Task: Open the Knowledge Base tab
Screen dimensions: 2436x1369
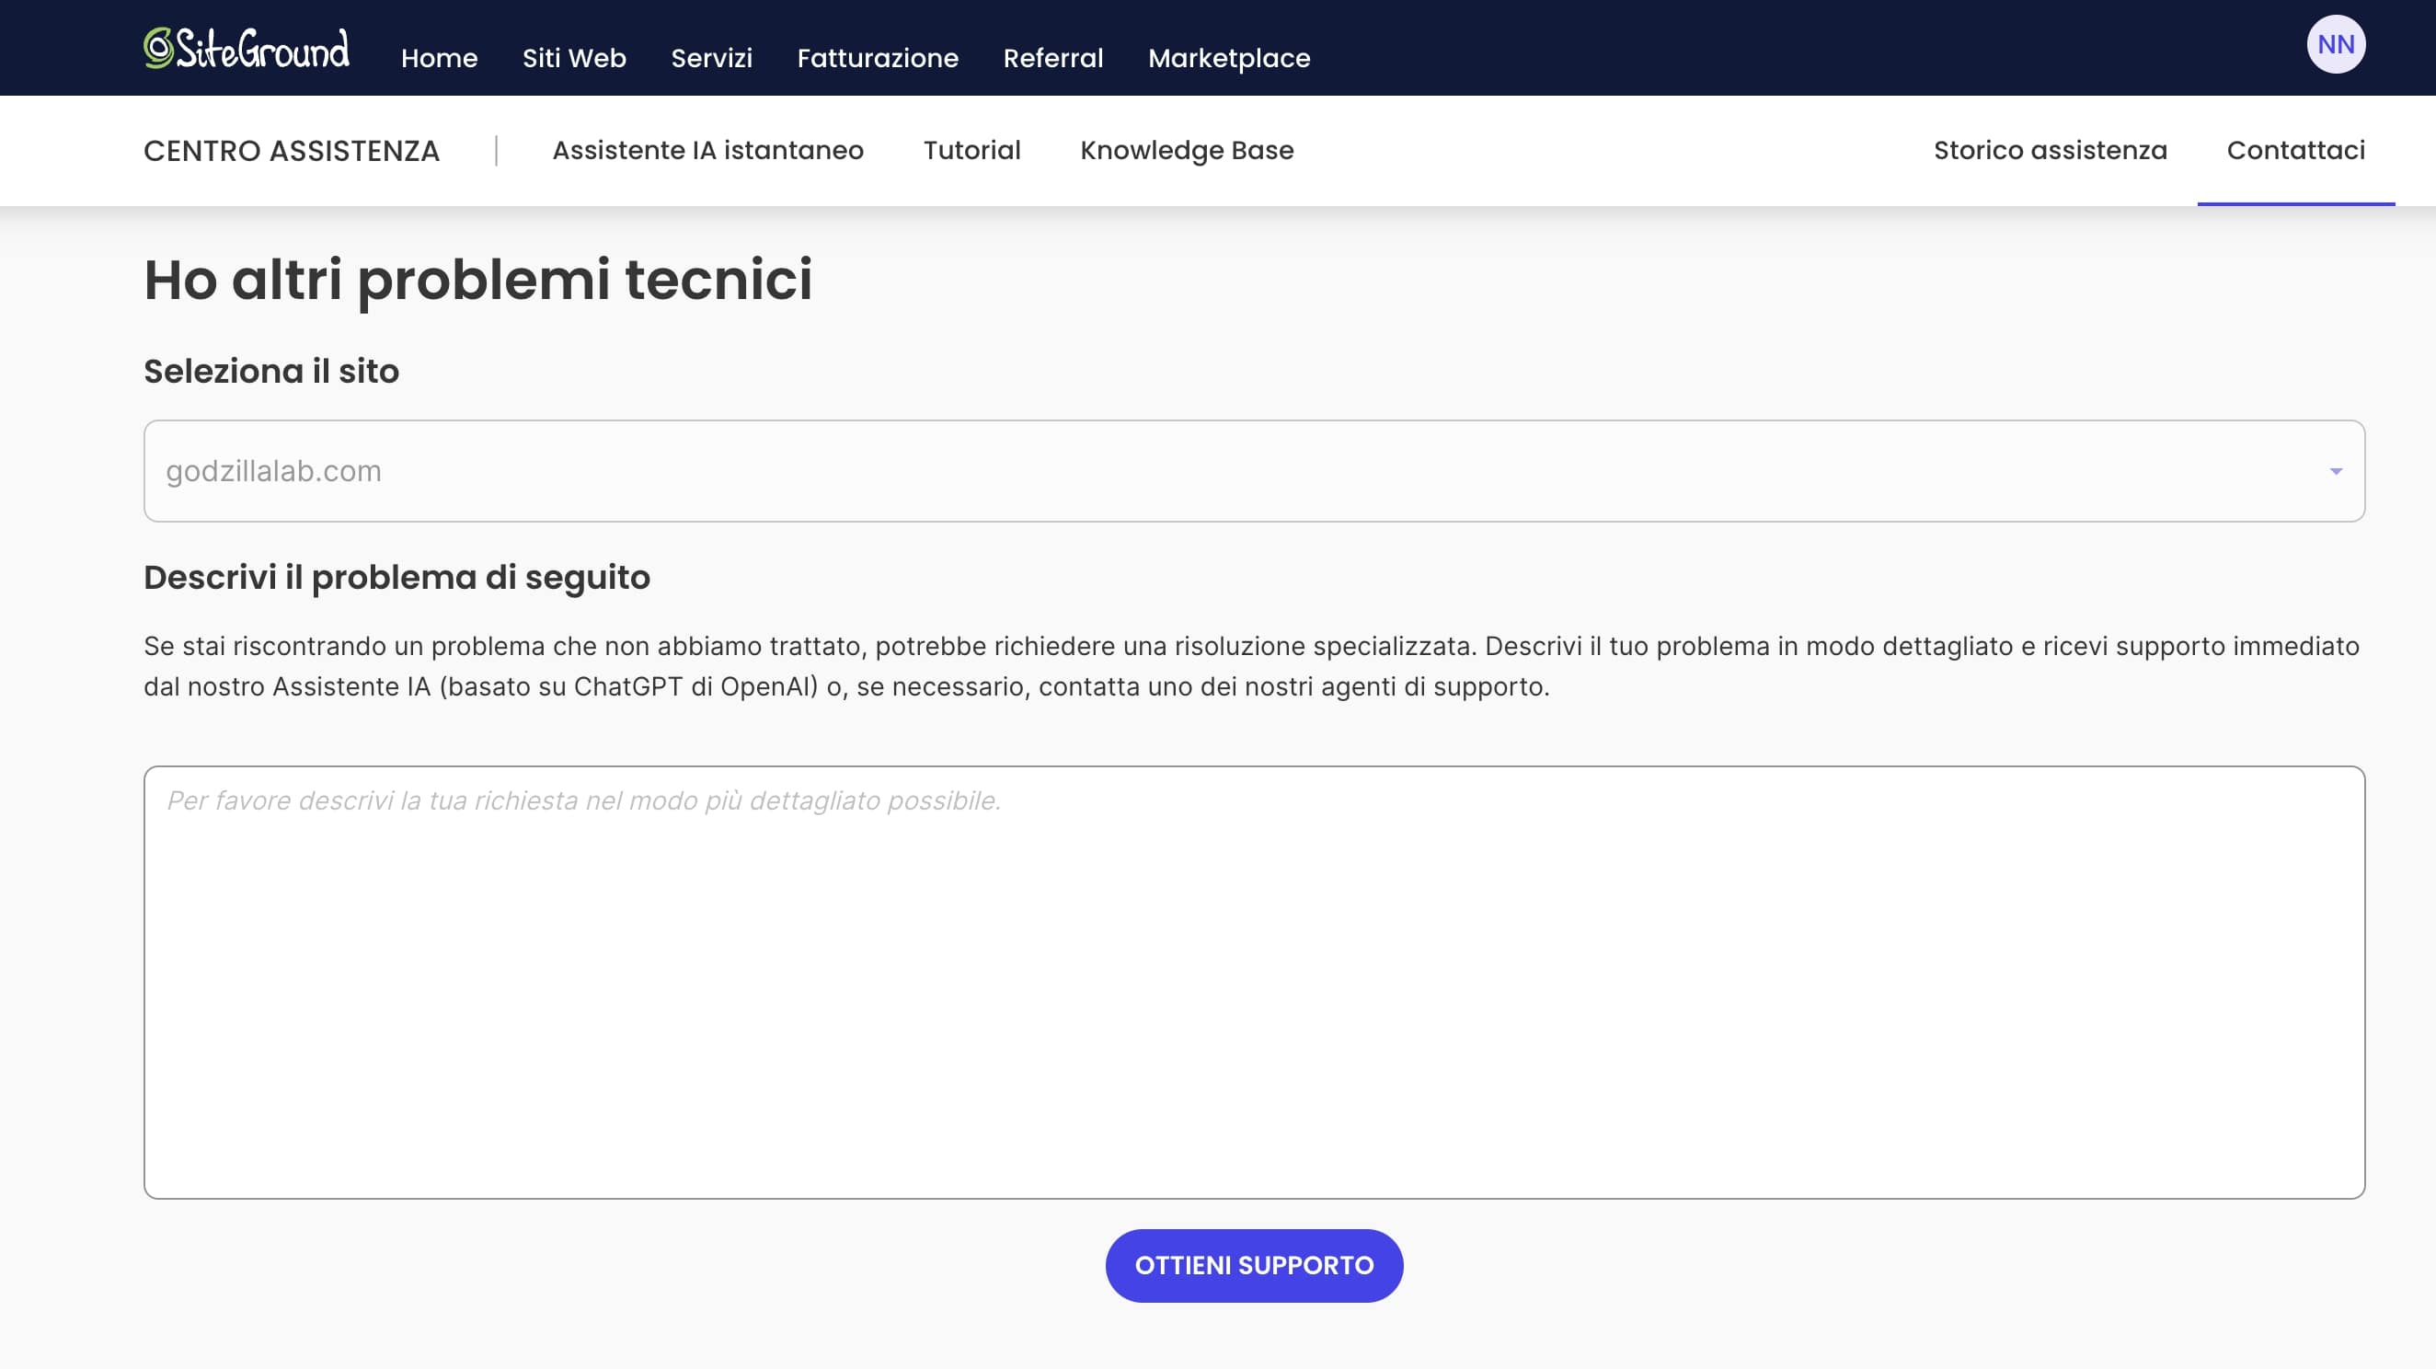Action: click(x=1186, y=150)
